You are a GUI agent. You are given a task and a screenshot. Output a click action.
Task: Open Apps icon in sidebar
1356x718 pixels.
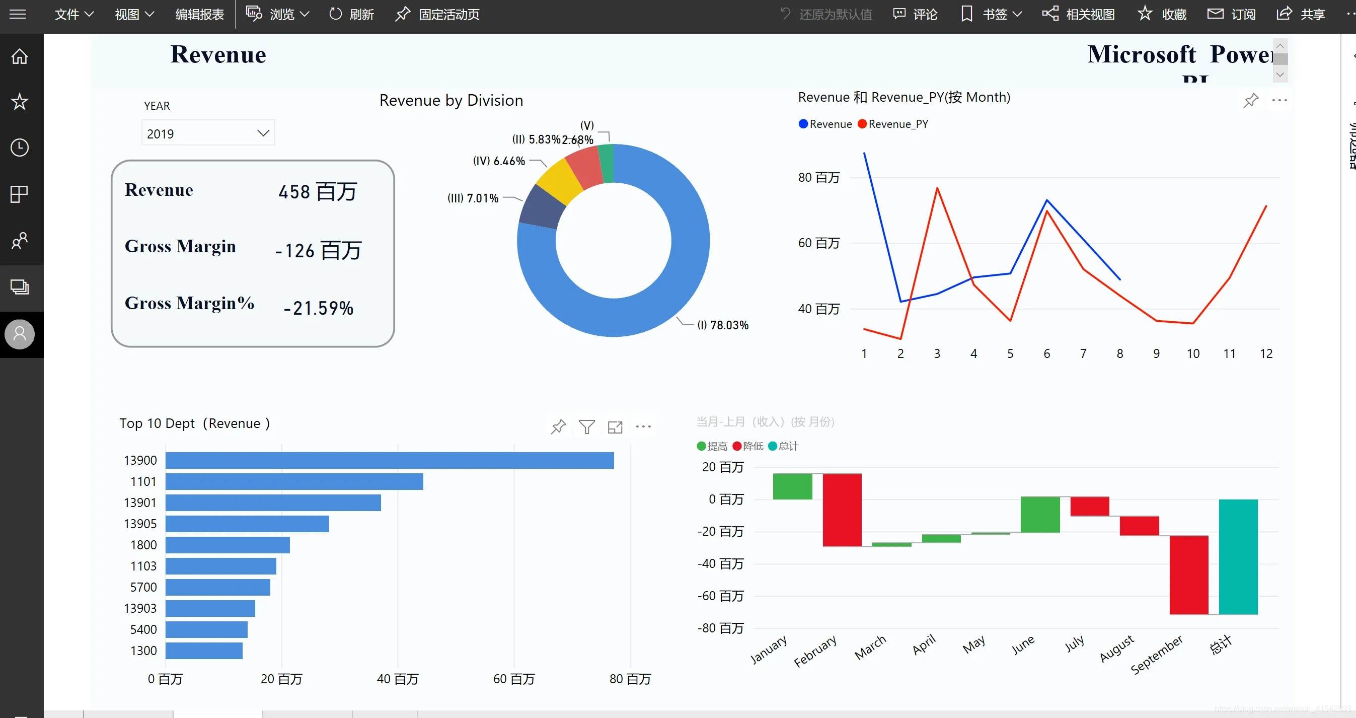20,194
